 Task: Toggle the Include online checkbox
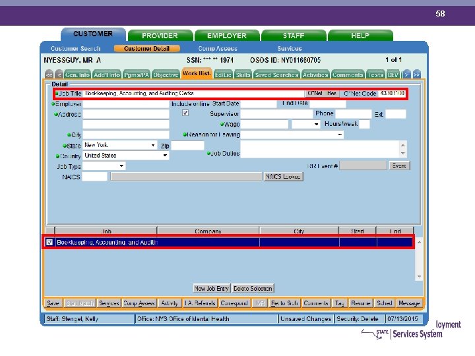[185, 113]
